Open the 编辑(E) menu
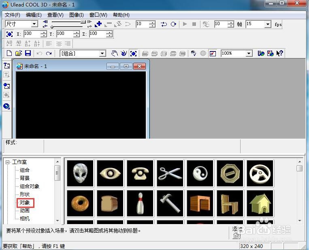This screenshot has height=250, width=309. [34, 15]
